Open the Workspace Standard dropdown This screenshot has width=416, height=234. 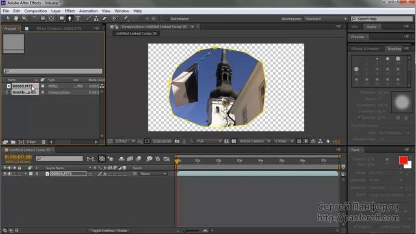pos(326,19)
